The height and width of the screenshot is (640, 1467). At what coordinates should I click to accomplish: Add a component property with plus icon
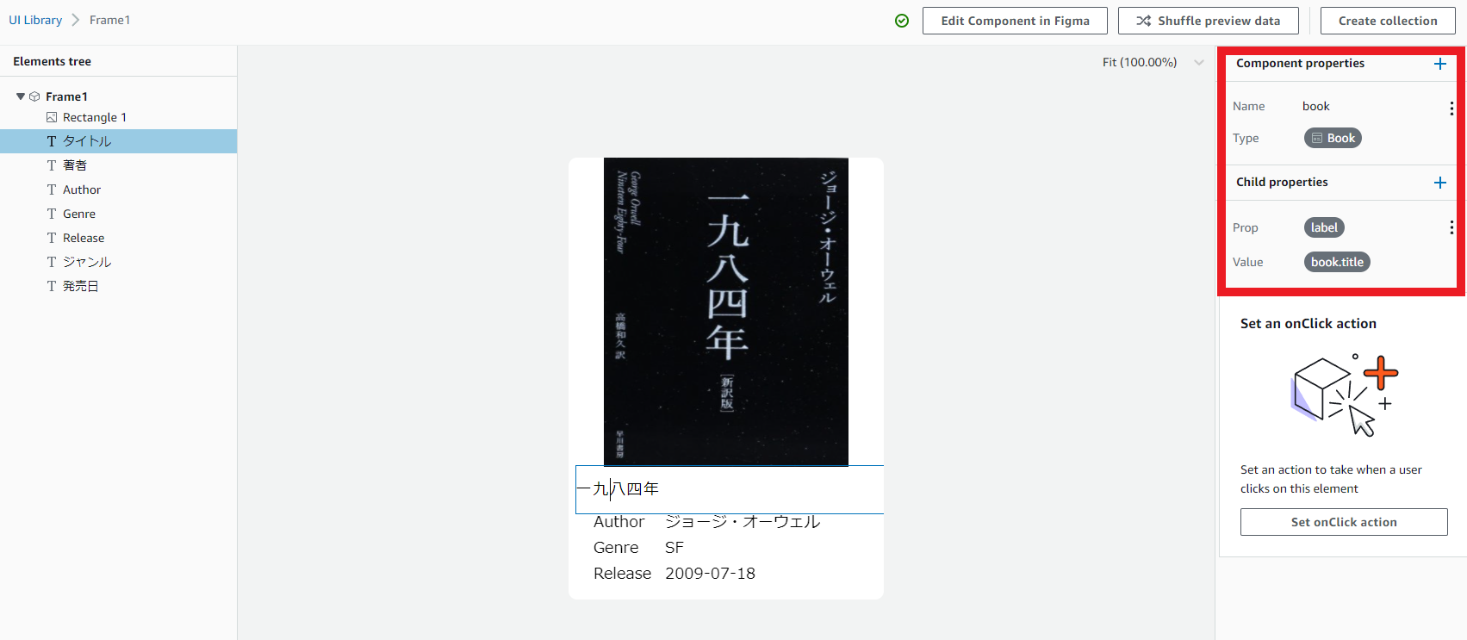[1439, 64]
